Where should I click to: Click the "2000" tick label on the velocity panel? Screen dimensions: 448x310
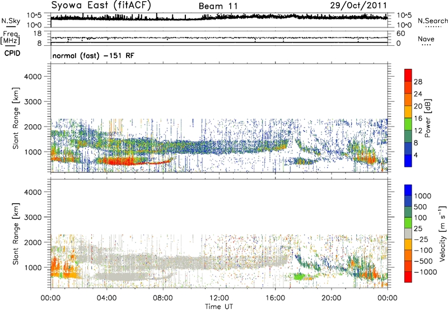[x=33, y=242]
